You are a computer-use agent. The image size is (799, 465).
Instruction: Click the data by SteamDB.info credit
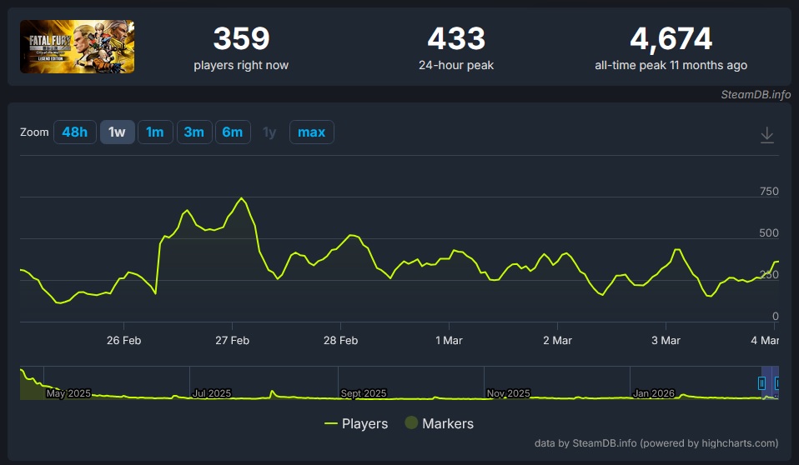656,443
